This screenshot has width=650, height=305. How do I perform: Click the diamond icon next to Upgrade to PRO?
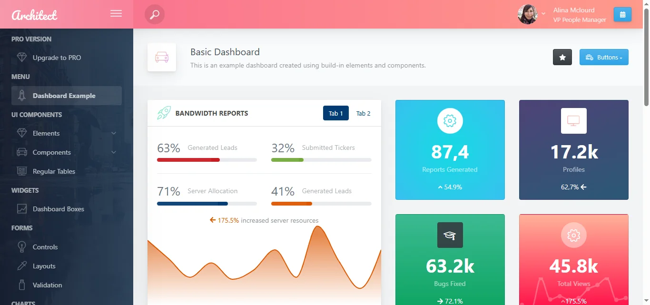click(21, 57)
